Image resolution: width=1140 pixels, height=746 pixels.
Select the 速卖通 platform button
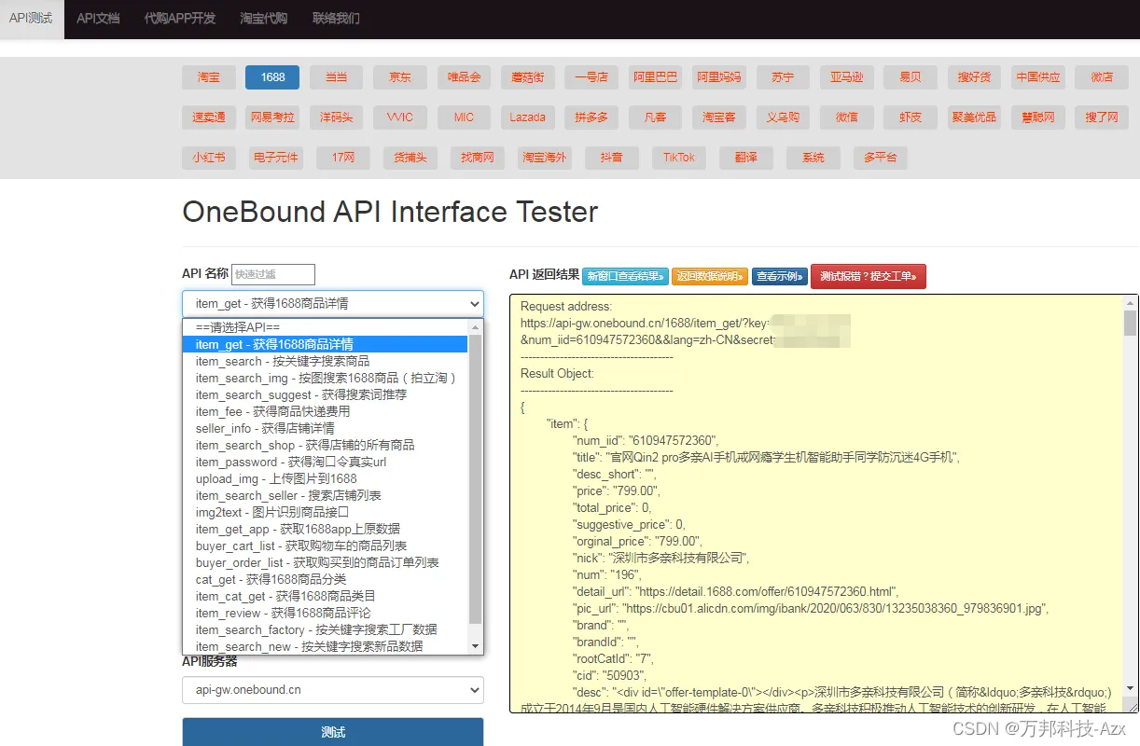[209, 117]
